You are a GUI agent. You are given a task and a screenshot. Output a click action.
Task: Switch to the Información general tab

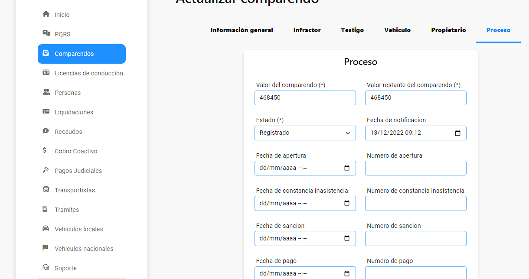(242, 30)
